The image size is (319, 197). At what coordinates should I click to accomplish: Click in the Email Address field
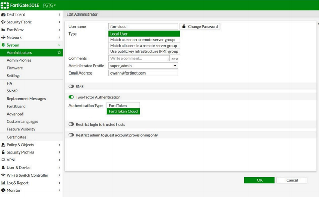[x=143, y=73]
